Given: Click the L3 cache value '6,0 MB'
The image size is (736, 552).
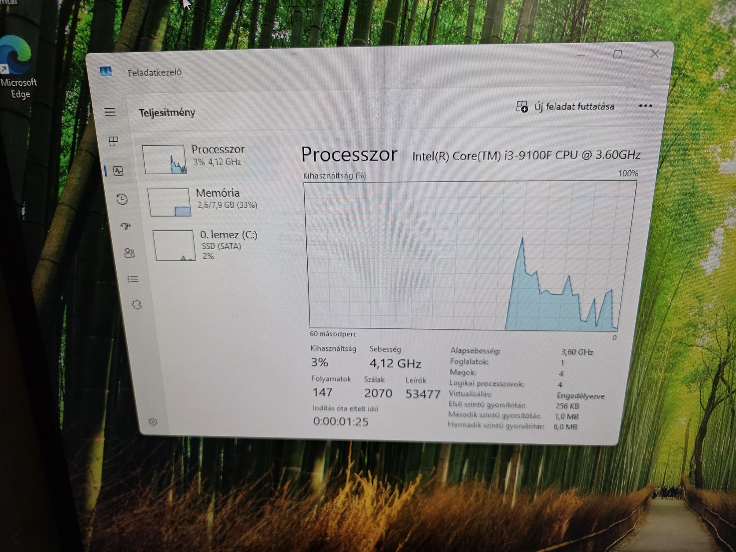Looking at the screenshot, I should click(565, 426).
